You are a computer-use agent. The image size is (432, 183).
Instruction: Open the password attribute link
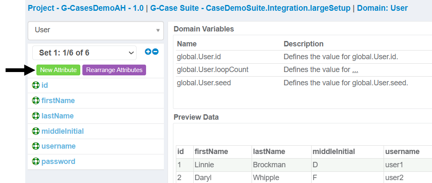tap(58, 161)
